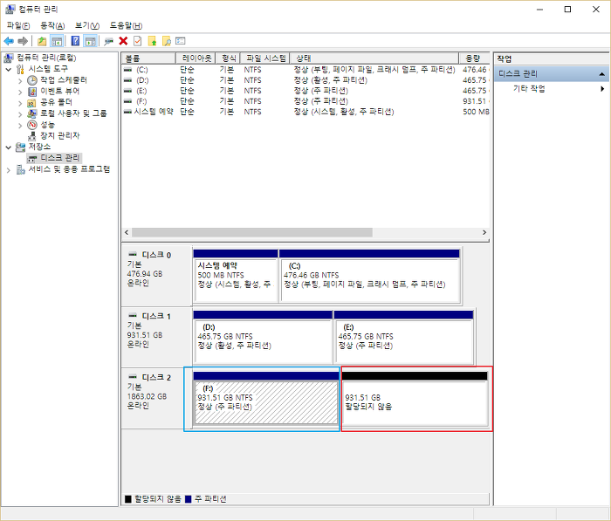Screen dimensions: 611x521
Task: Select the 931.51 GB 할당되지 않음 region
Action: [x=415, y=399]
